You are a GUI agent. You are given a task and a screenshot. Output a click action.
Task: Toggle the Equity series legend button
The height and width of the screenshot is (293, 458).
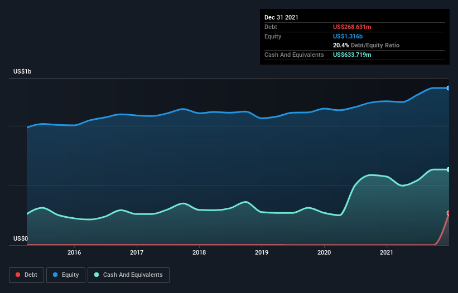click(66, 275)
